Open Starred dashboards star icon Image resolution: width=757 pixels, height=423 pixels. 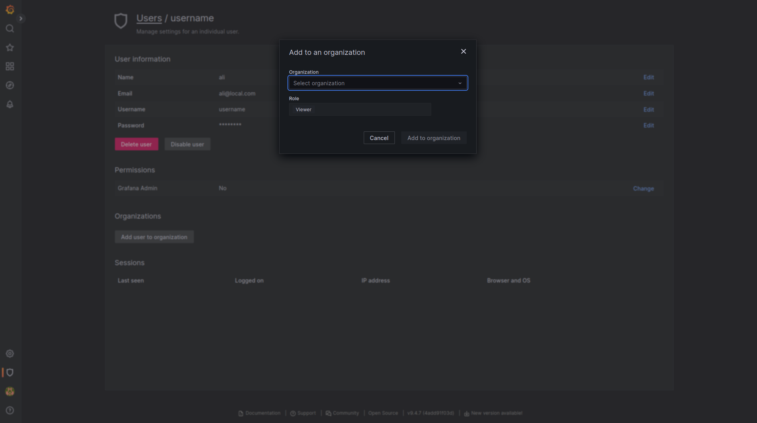pyautogui.click(x=10, y=47)
